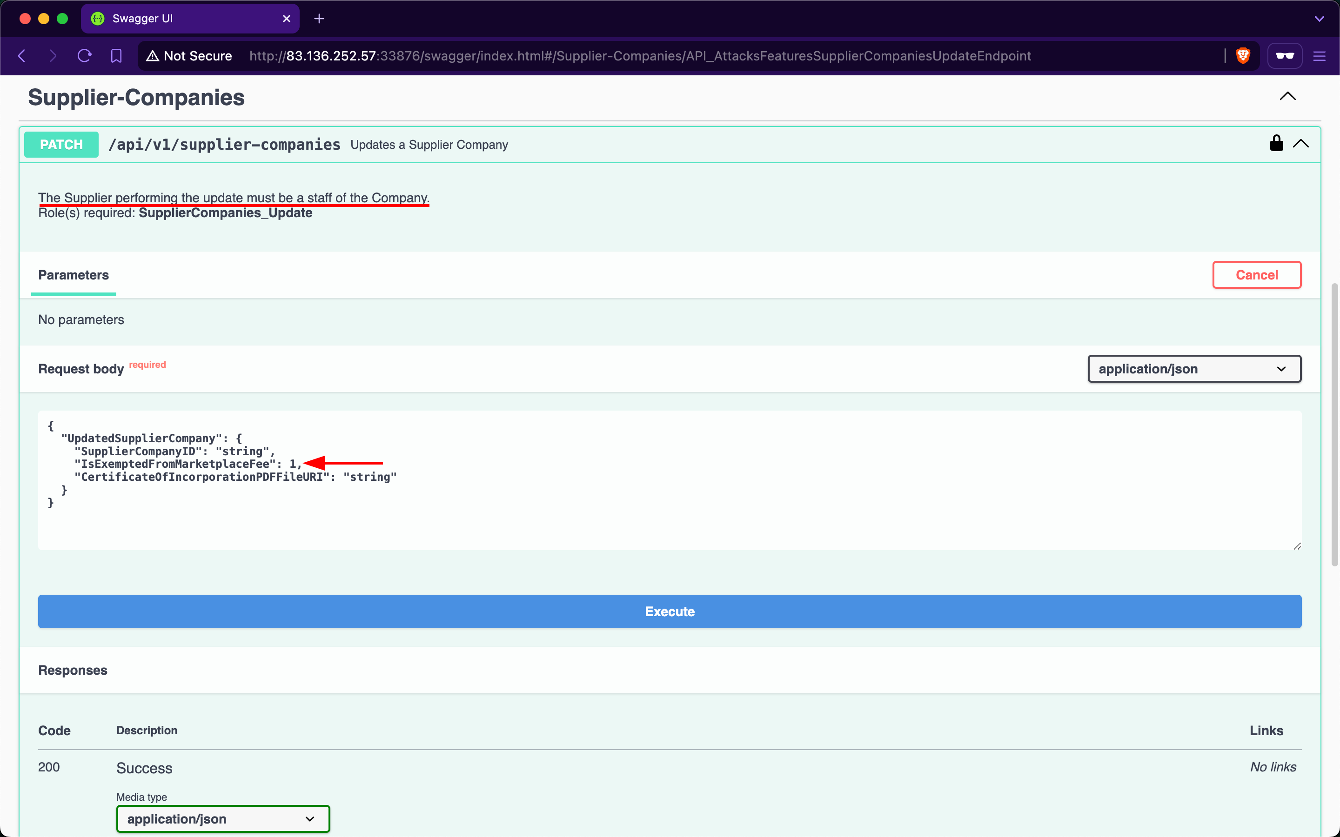
Task: Click the /api/v1/supplier-companies path link
Action: pos(224,145)
